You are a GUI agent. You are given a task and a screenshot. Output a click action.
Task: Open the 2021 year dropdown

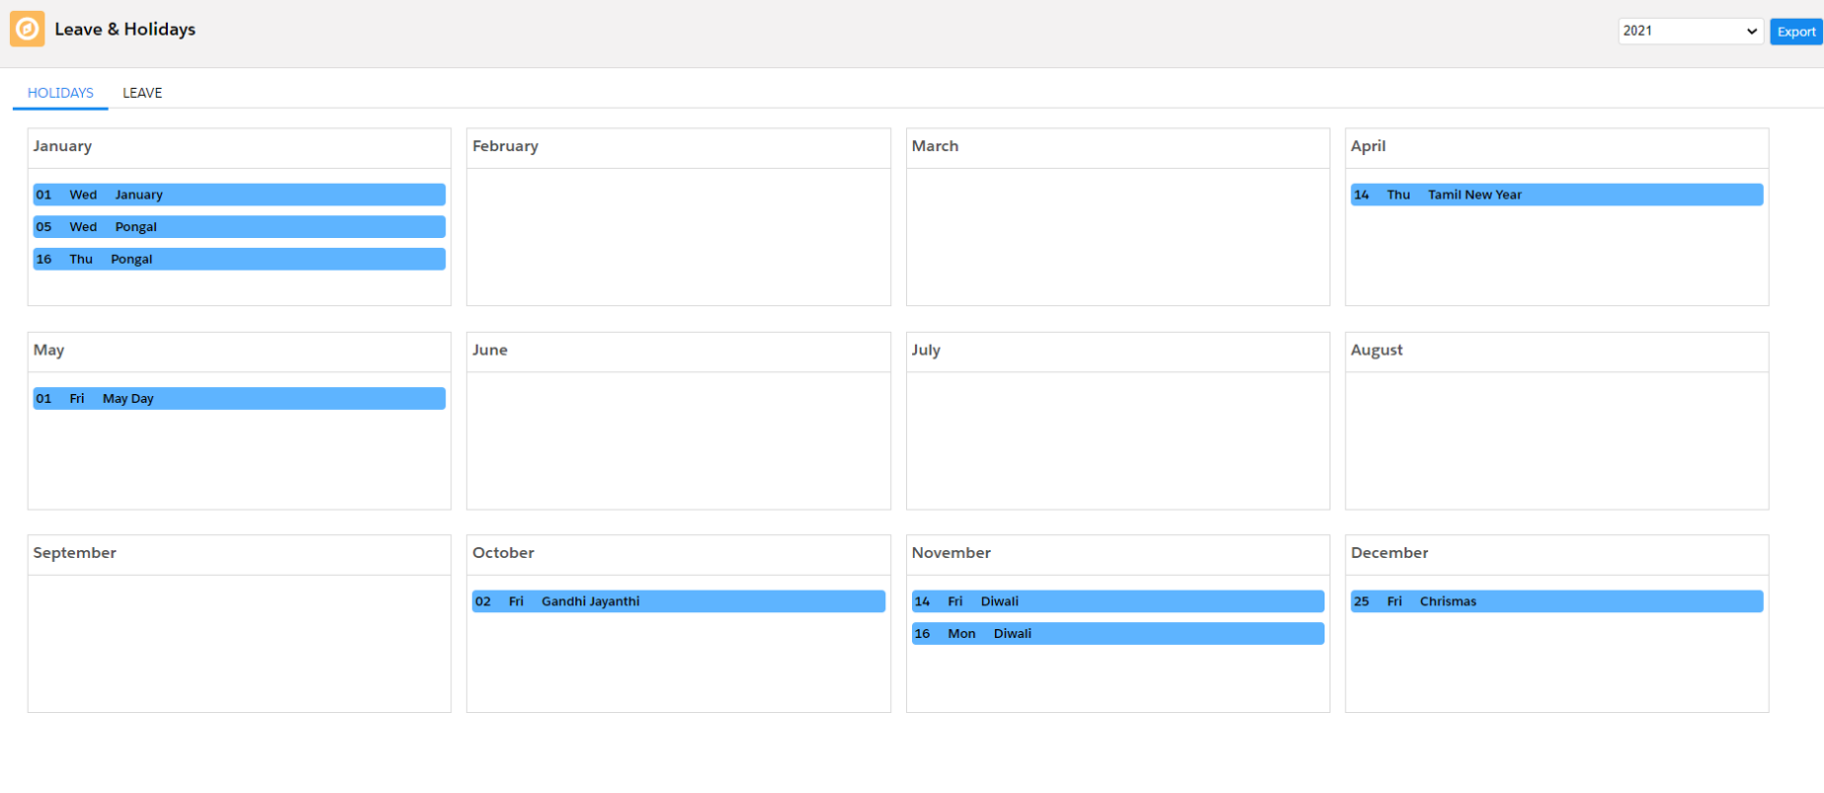point(1690,32)
